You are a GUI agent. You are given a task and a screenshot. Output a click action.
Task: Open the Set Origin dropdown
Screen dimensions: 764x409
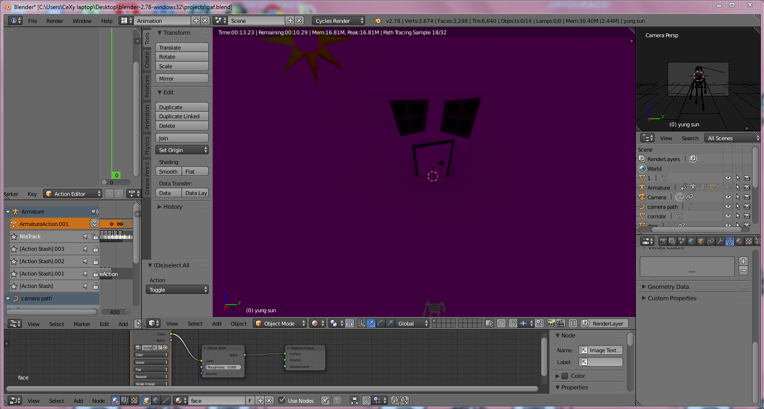(x=182, y=150)
